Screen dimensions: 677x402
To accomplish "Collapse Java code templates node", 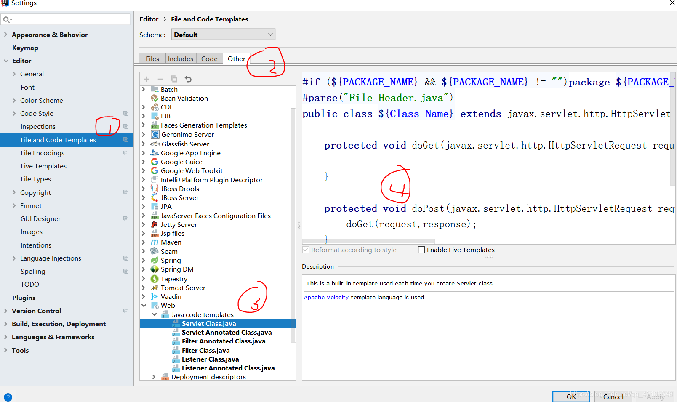I will coord(154,314).
